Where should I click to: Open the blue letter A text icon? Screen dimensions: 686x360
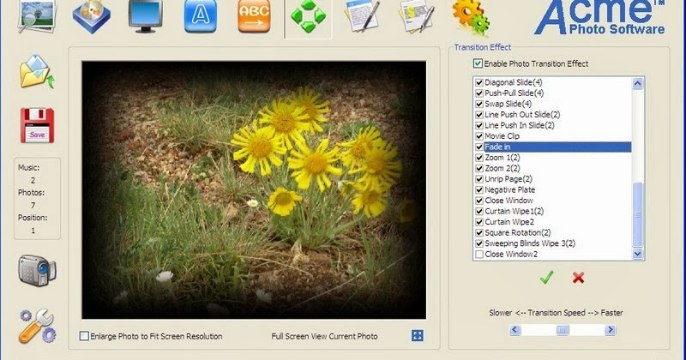click(x=201, y=16)
